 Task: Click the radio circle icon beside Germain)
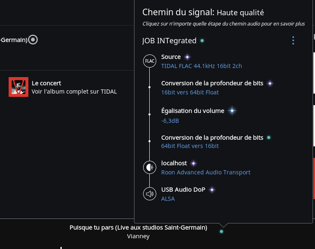[33, 40]
